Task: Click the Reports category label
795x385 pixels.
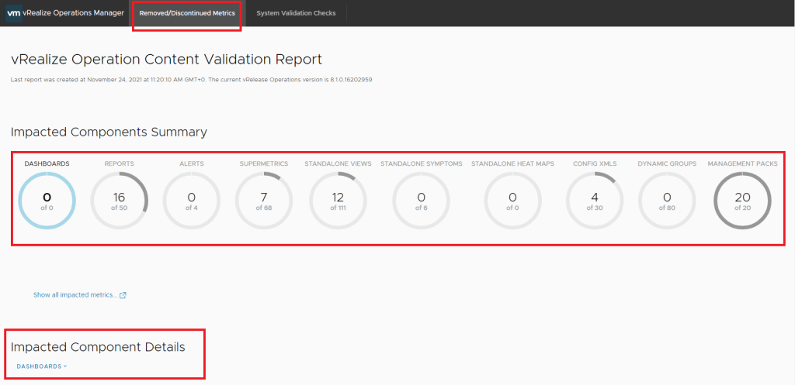Action: tap(119, 164)
